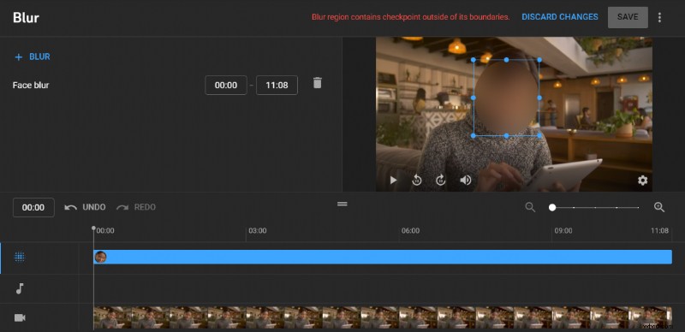This screenshot has height=332, width=685.
Task: Select the blur track icon
Action: coord(19,258)
